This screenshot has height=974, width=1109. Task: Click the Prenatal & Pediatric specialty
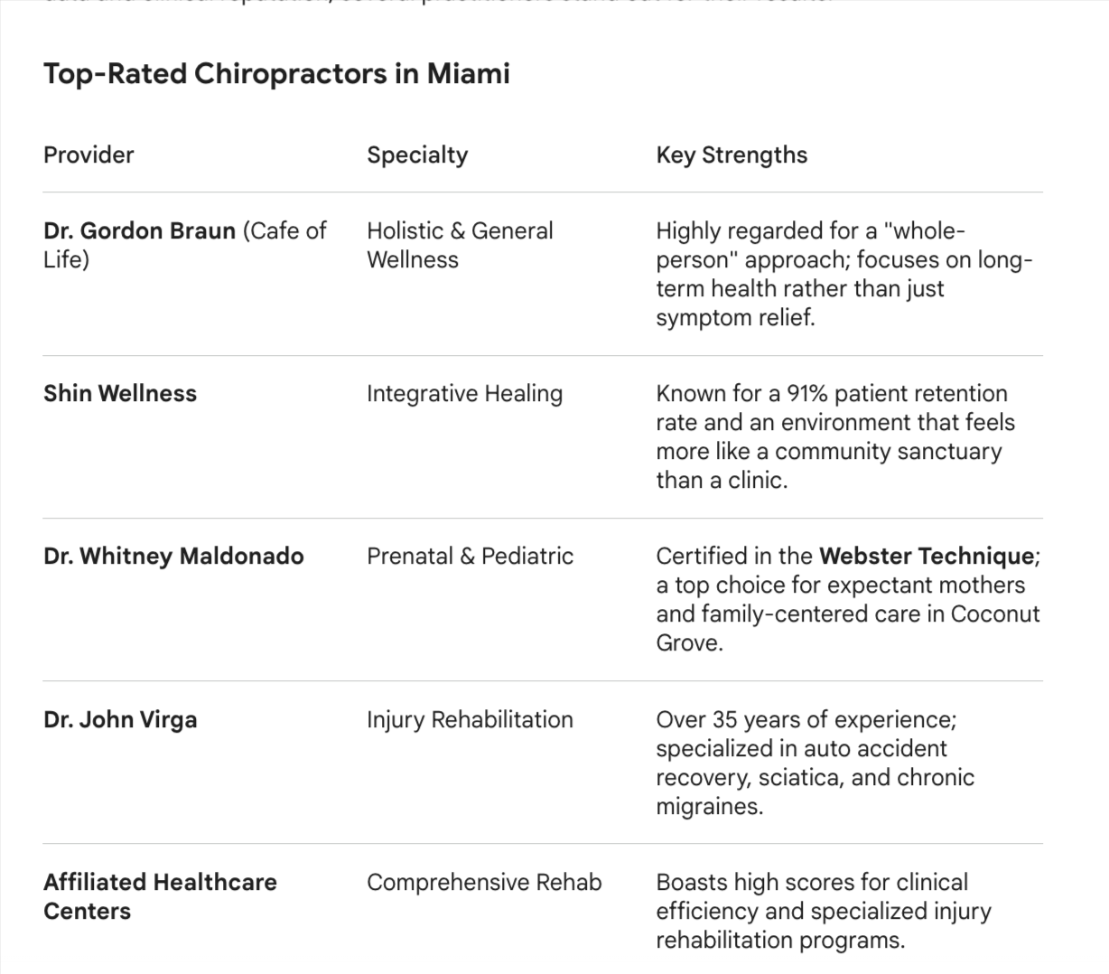tap(470, 556)
